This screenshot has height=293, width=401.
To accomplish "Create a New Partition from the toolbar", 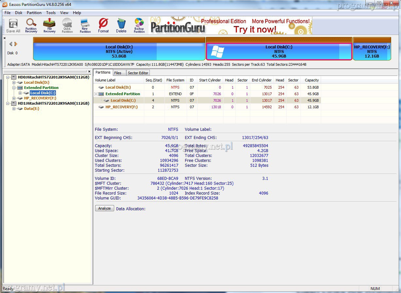I will (x=85, y=26).
